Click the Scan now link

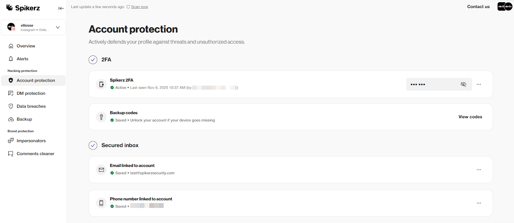(139, 6)
